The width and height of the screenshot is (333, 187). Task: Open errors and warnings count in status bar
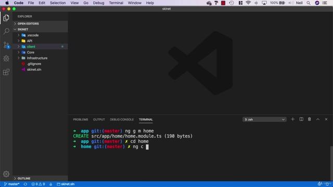point(38,184)
